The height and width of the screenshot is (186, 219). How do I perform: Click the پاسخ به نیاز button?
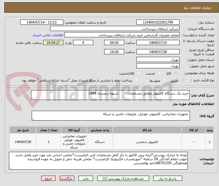[x=167, y=178]
